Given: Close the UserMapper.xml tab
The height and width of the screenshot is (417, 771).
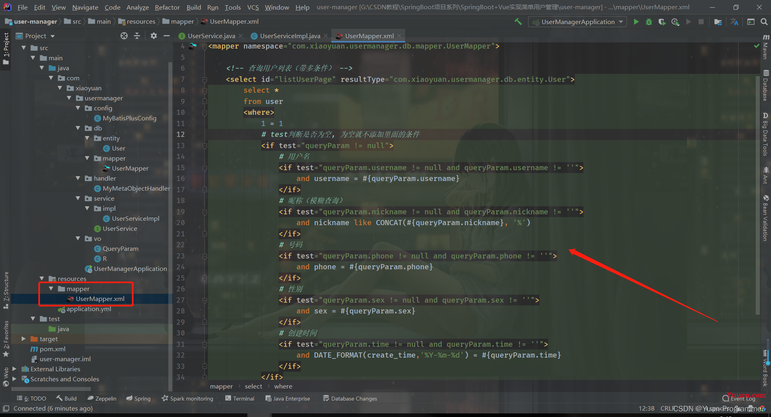Looking at the screenshot, I should point(399,36).
